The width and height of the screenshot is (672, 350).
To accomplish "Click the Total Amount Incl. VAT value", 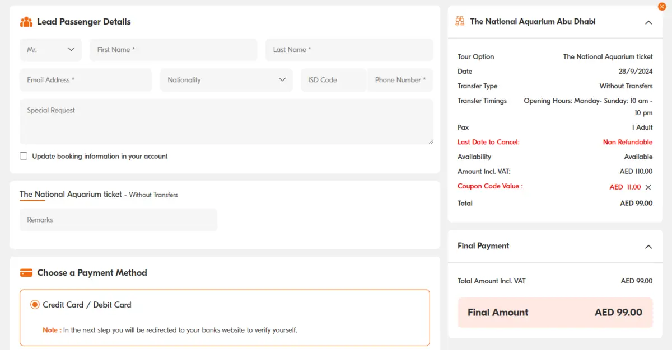I will (x=637, y=281).
